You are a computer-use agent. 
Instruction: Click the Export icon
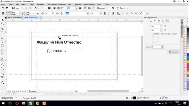point(58,8)
